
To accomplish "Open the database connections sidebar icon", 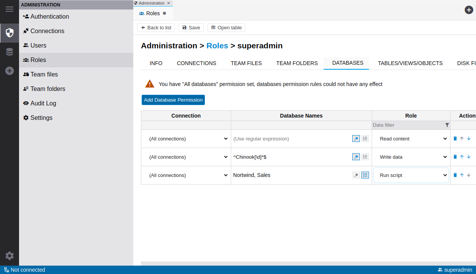I will [10, 52].
